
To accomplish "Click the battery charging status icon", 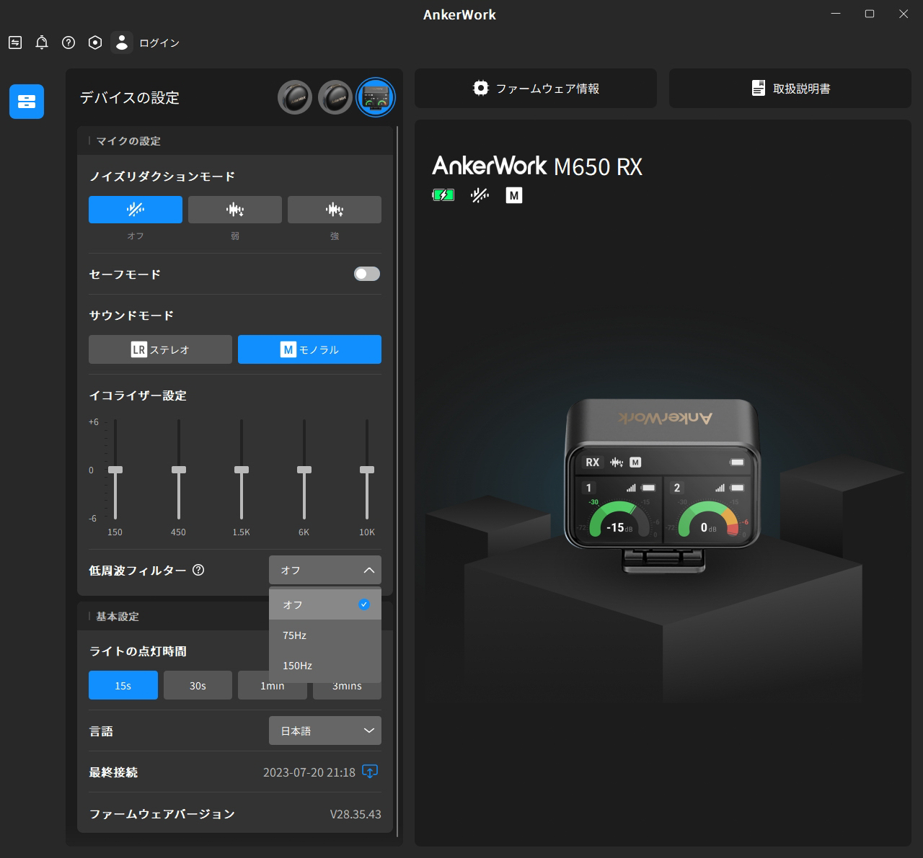I will (443, 195).
